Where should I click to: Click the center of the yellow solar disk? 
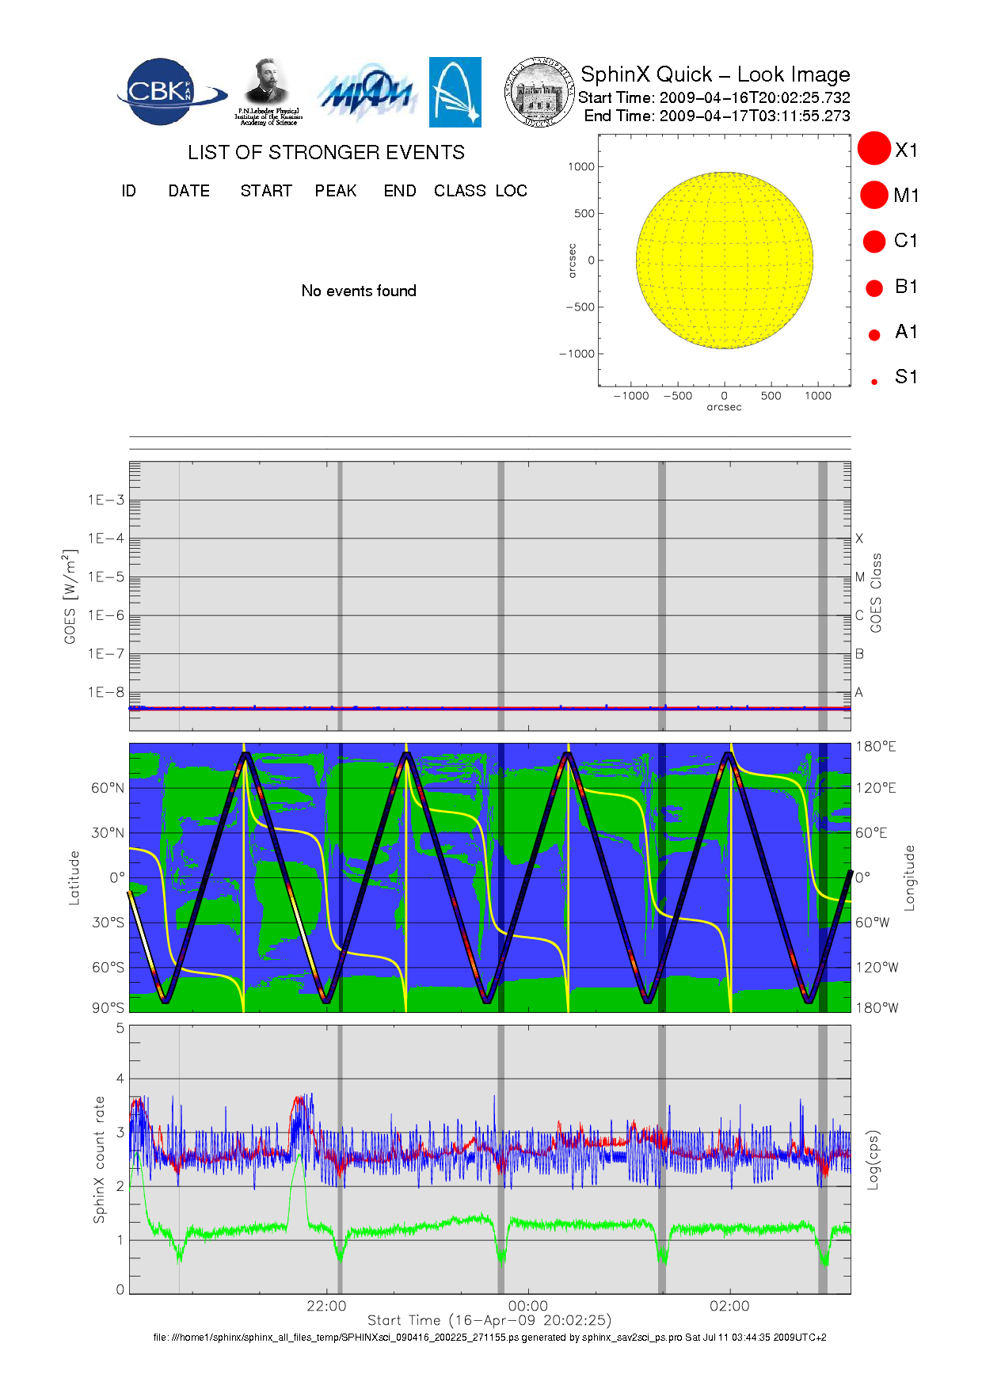pyautogui.click(x=725, y=261)
